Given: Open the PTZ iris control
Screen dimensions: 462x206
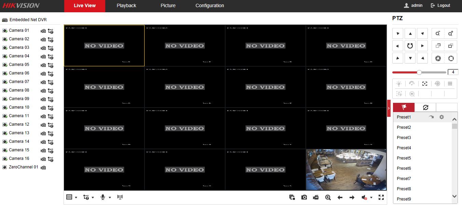Looking at the screenshot, I should point(438,58).
